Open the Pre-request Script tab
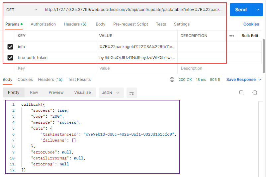266x177 pixels. click(x=131, y=24)
